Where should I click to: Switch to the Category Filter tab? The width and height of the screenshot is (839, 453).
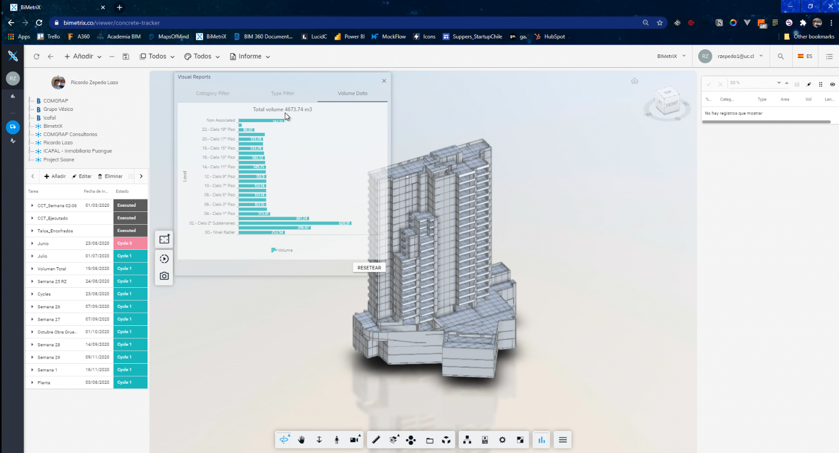[212, 93]
